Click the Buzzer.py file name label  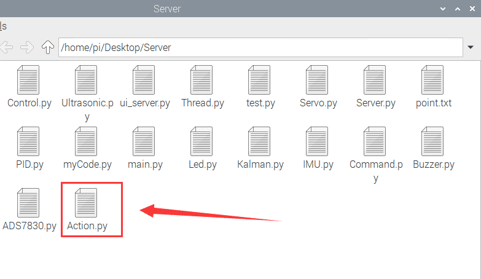[434, 165]
